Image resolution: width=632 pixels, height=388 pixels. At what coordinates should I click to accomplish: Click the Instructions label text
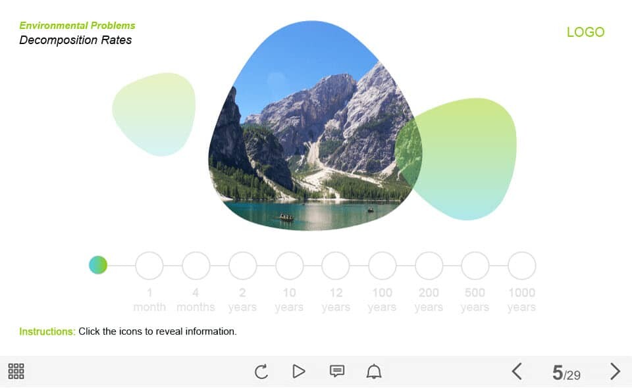(47, 331)
